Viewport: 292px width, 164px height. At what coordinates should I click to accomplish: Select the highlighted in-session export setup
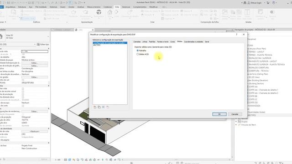click(110, 43)
